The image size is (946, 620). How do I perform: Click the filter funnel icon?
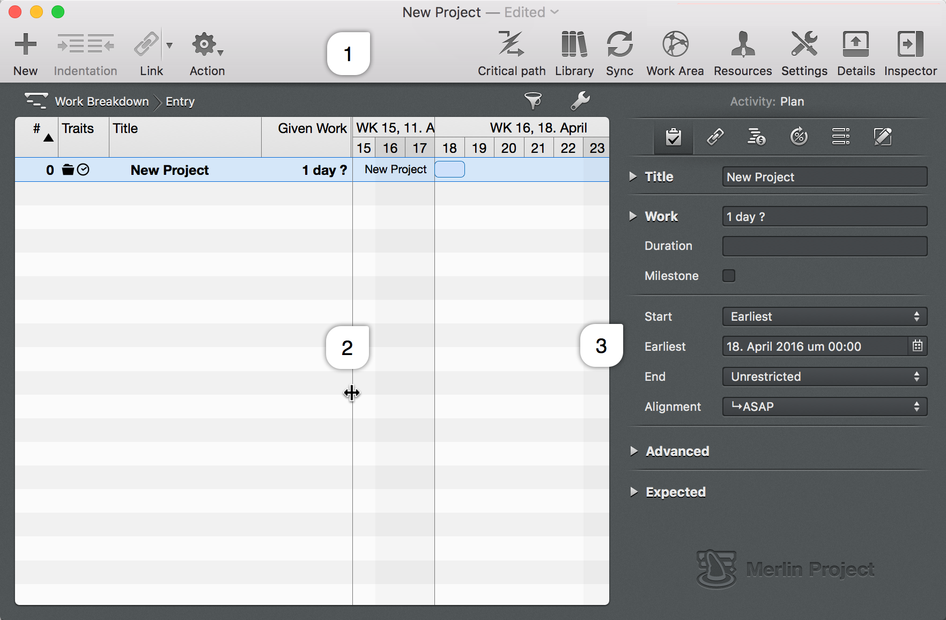[x=533, y=100]
